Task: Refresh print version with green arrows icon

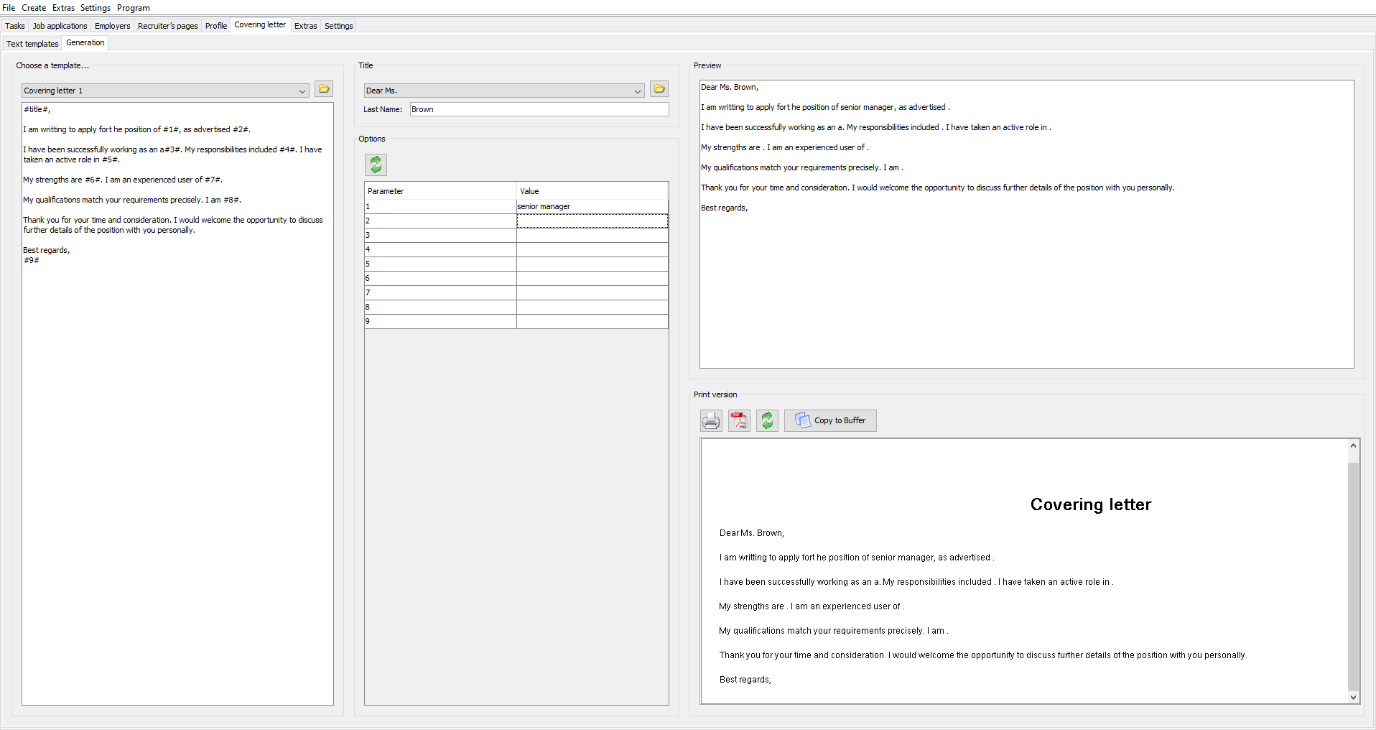Action: pos(767,420)
